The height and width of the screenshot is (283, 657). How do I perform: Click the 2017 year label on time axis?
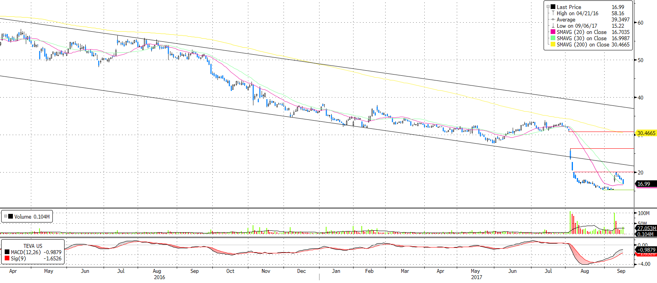(x=476, y=277)
